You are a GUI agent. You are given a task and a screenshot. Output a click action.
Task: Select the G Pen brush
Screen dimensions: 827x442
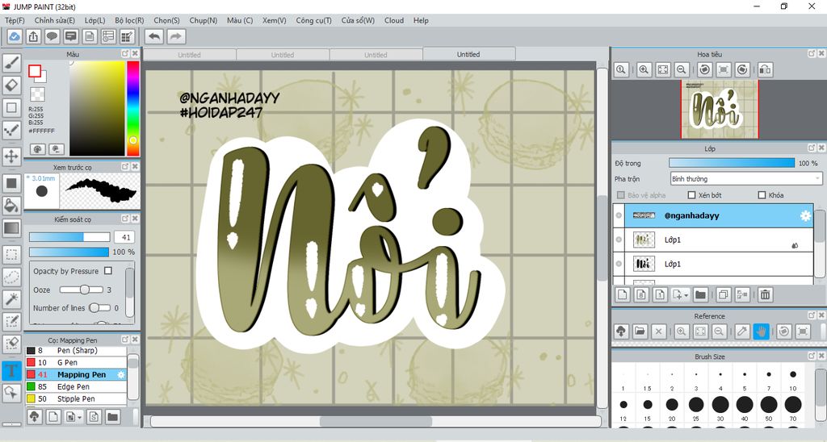76,362
